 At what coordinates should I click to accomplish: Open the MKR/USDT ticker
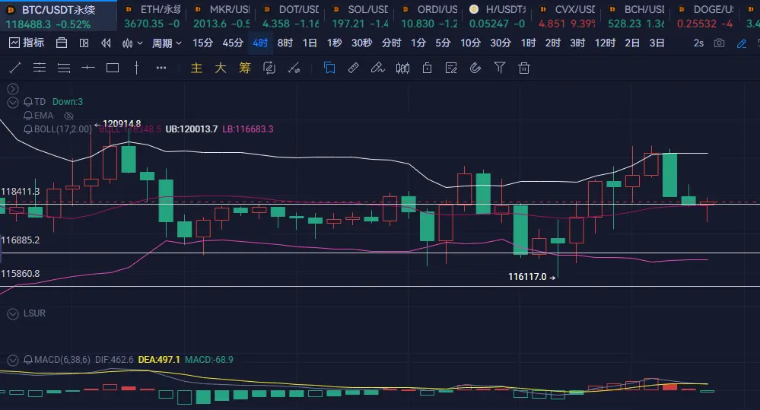[x=221, y=17]
